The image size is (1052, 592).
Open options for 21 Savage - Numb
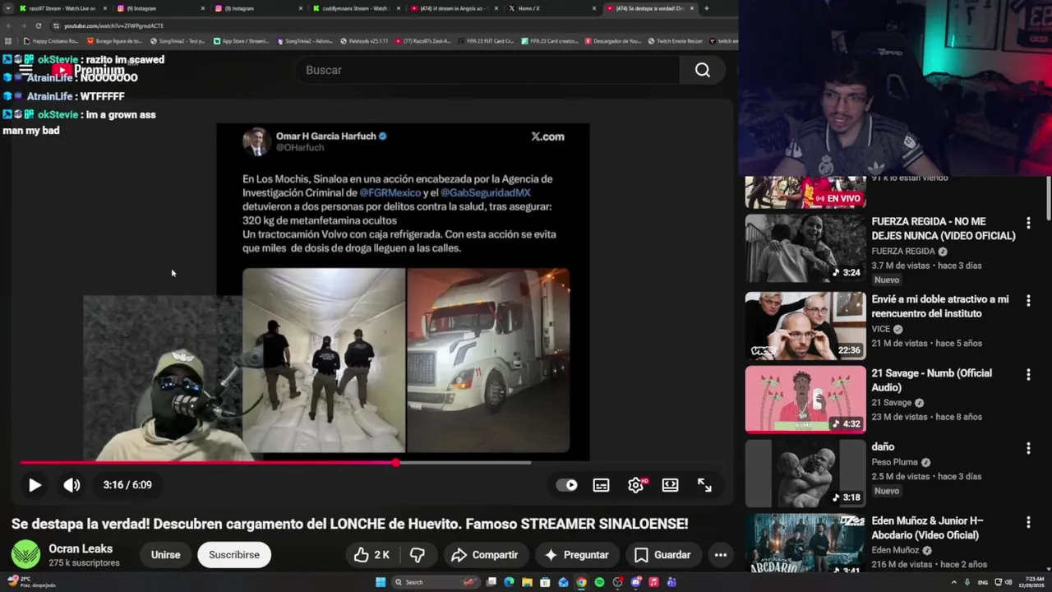[1028, 375]
